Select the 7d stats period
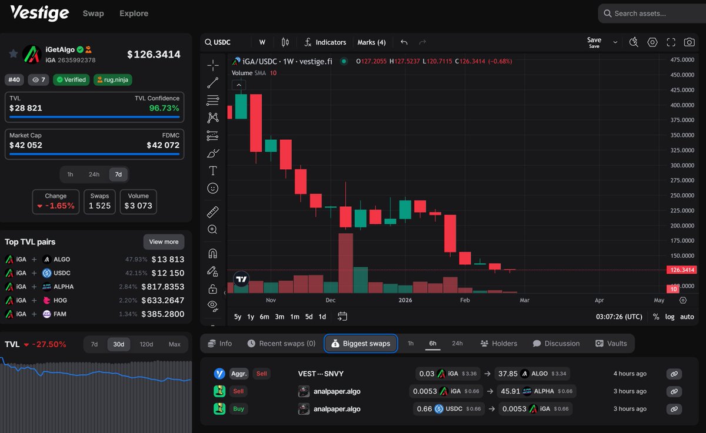 click(118, 174)
